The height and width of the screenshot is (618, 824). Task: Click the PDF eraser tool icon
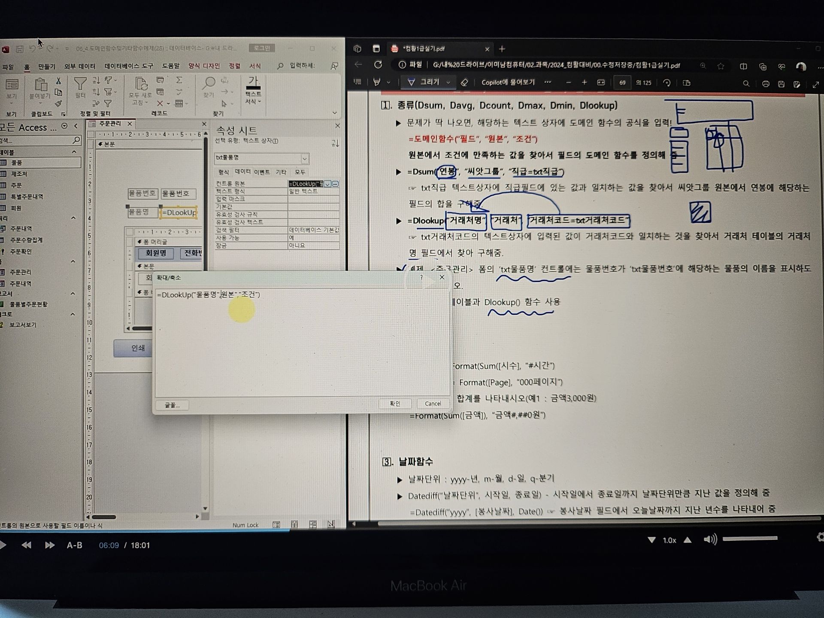coord(464,82)
